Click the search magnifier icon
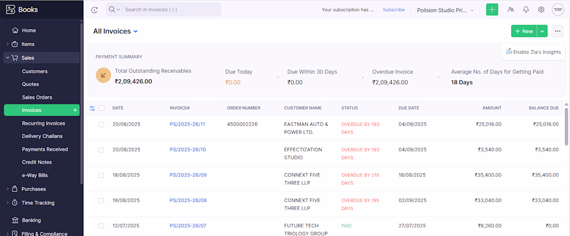 coord(112,10)
